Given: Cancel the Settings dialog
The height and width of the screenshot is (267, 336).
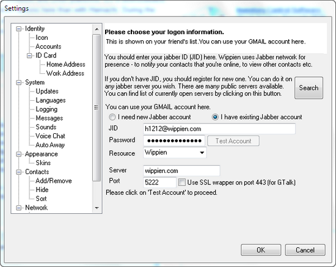Looking at the screenshot, I should (x=305, y=250).
